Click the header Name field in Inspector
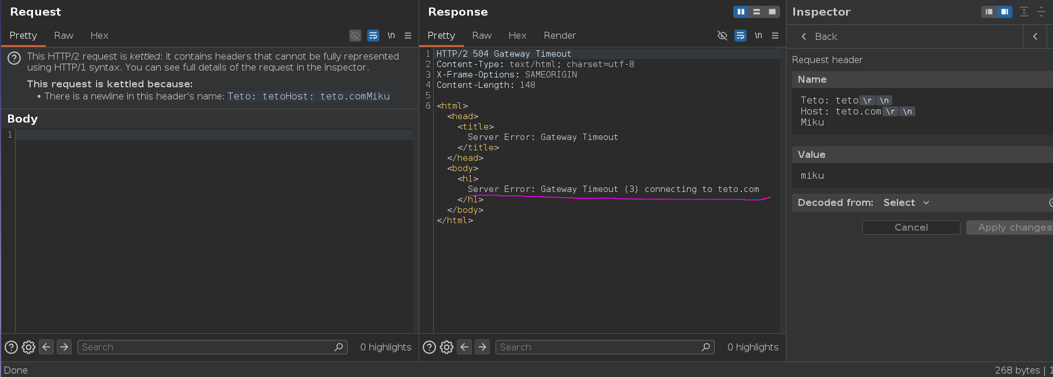 click(x=922, y=112)
